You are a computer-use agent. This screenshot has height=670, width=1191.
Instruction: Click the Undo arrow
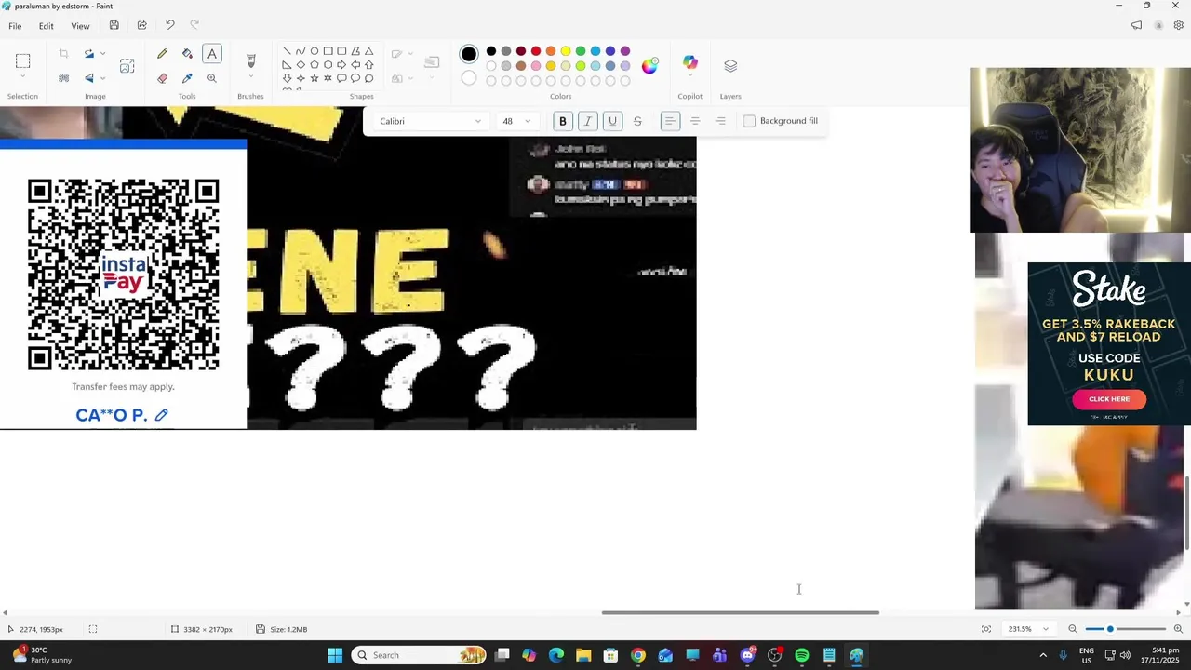pyautogui.click(x=169, y=25)
